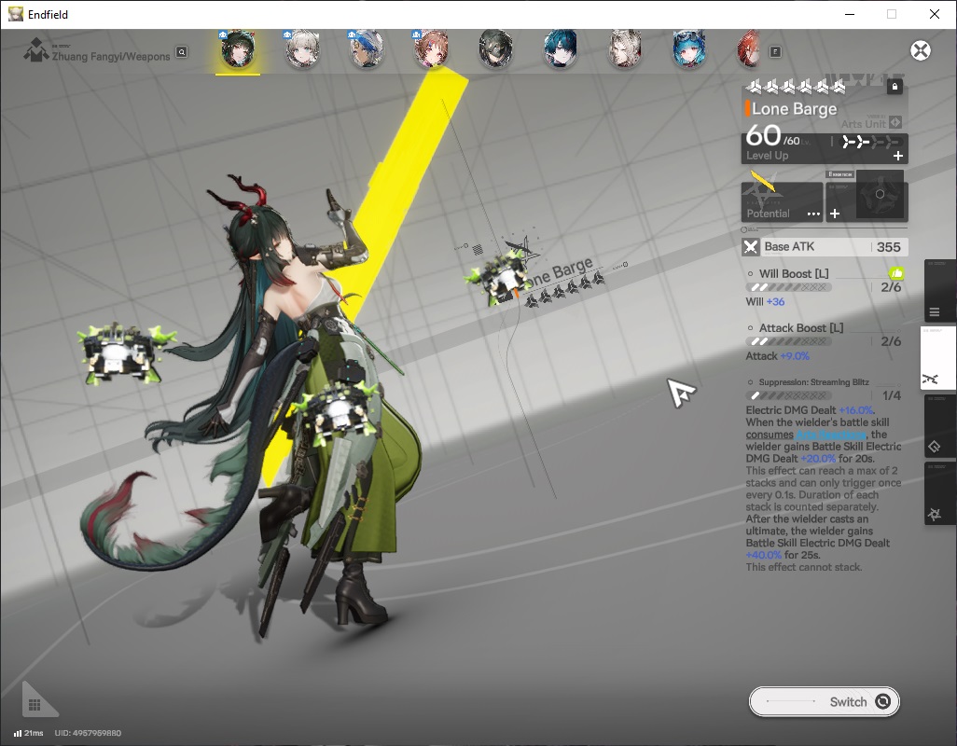Select the red-haired operator portrait
This screenshot has width=957, height=746.
(x=749, y=49)
